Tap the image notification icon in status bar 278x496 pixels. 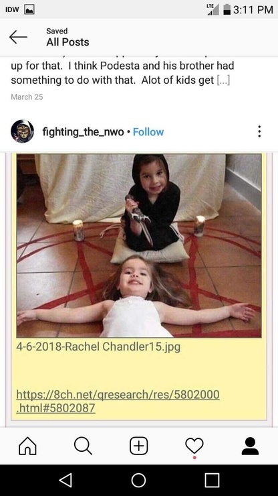pos(29,9)
